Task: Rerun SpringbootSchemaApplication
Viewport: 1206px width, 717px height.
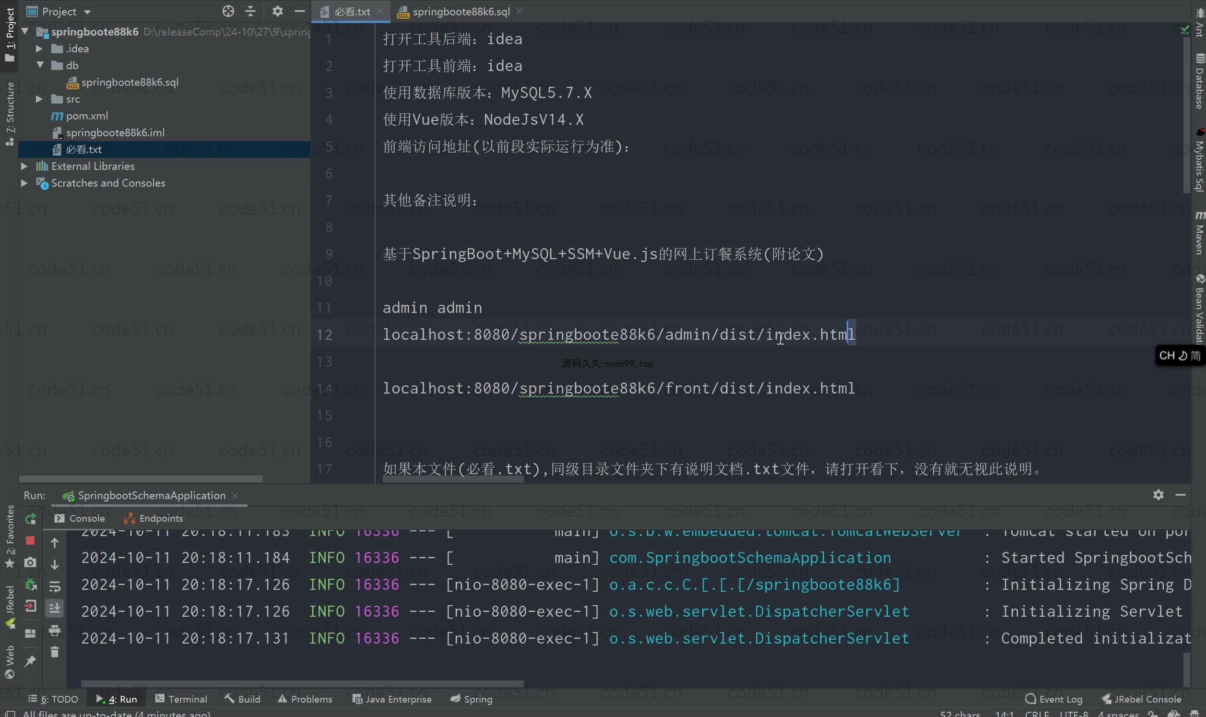Action: click(30, 519)
